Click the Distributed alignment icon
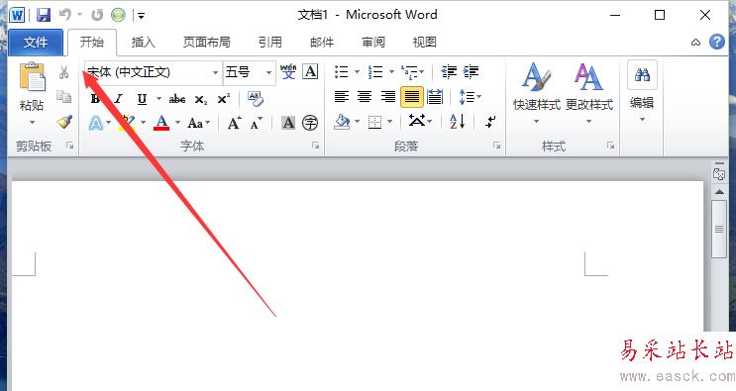 point(435,97)
